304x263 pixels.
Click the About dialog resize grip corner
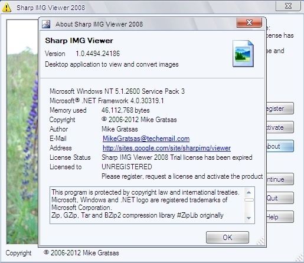click(x=261, y=241)
